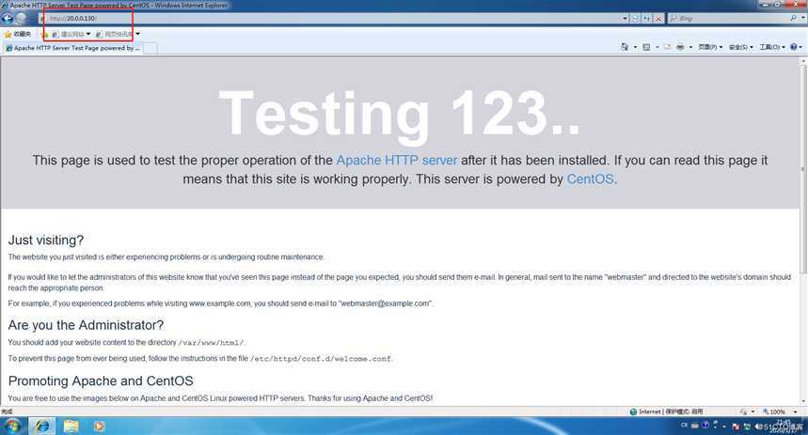Click the blue Help icon

coord(796,47)
